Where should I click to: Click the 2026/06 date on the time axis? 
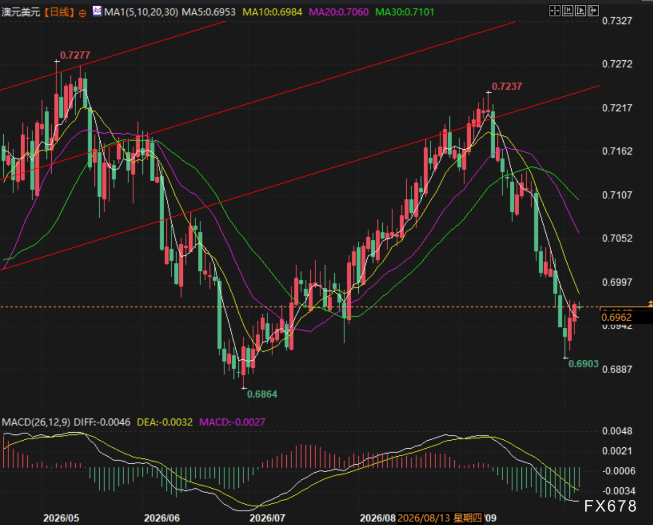[162, 518]
